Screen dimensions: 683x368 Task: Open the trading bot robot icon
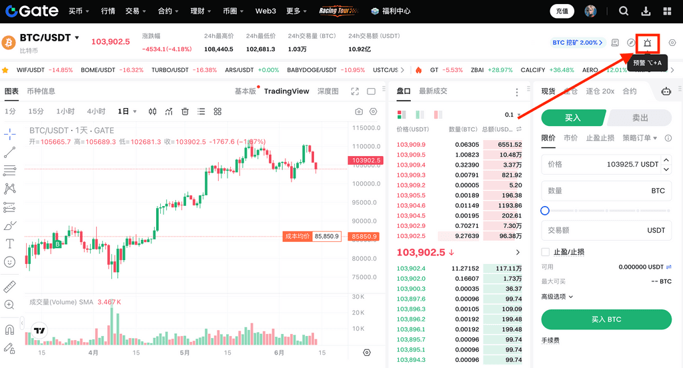tap(666, 91)
